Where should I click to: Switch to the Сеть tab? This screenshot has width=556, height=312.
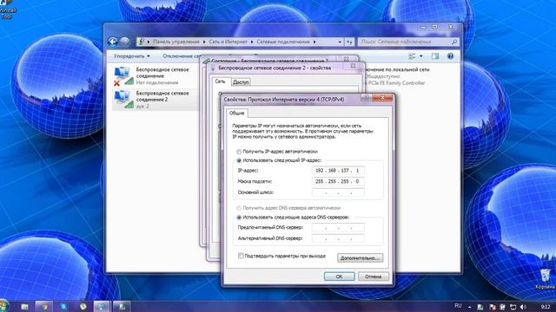click(220, 81)
